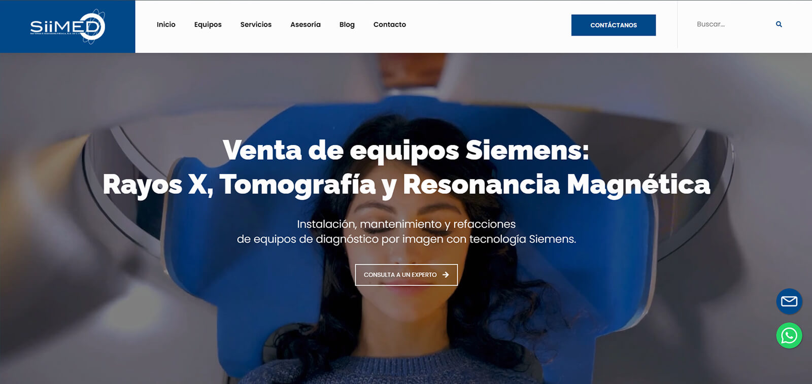This screenshot has height=384, width=812.
Task: Click the diagnóstico por imagen subtitle line
Action: 406,239
